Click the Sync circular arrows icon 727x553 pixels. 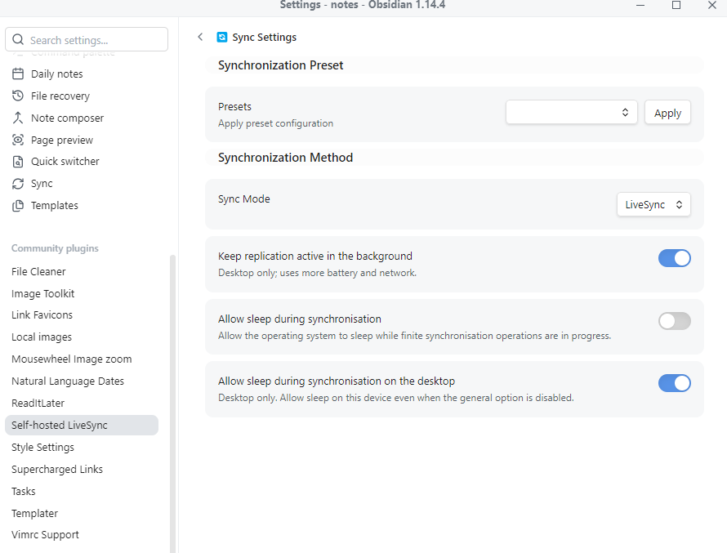point(18,184)
